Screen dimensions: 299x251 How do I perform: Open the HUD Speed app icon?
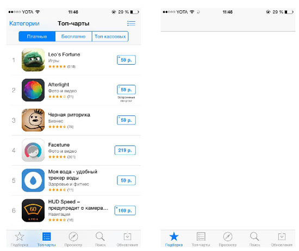point(33,210)
